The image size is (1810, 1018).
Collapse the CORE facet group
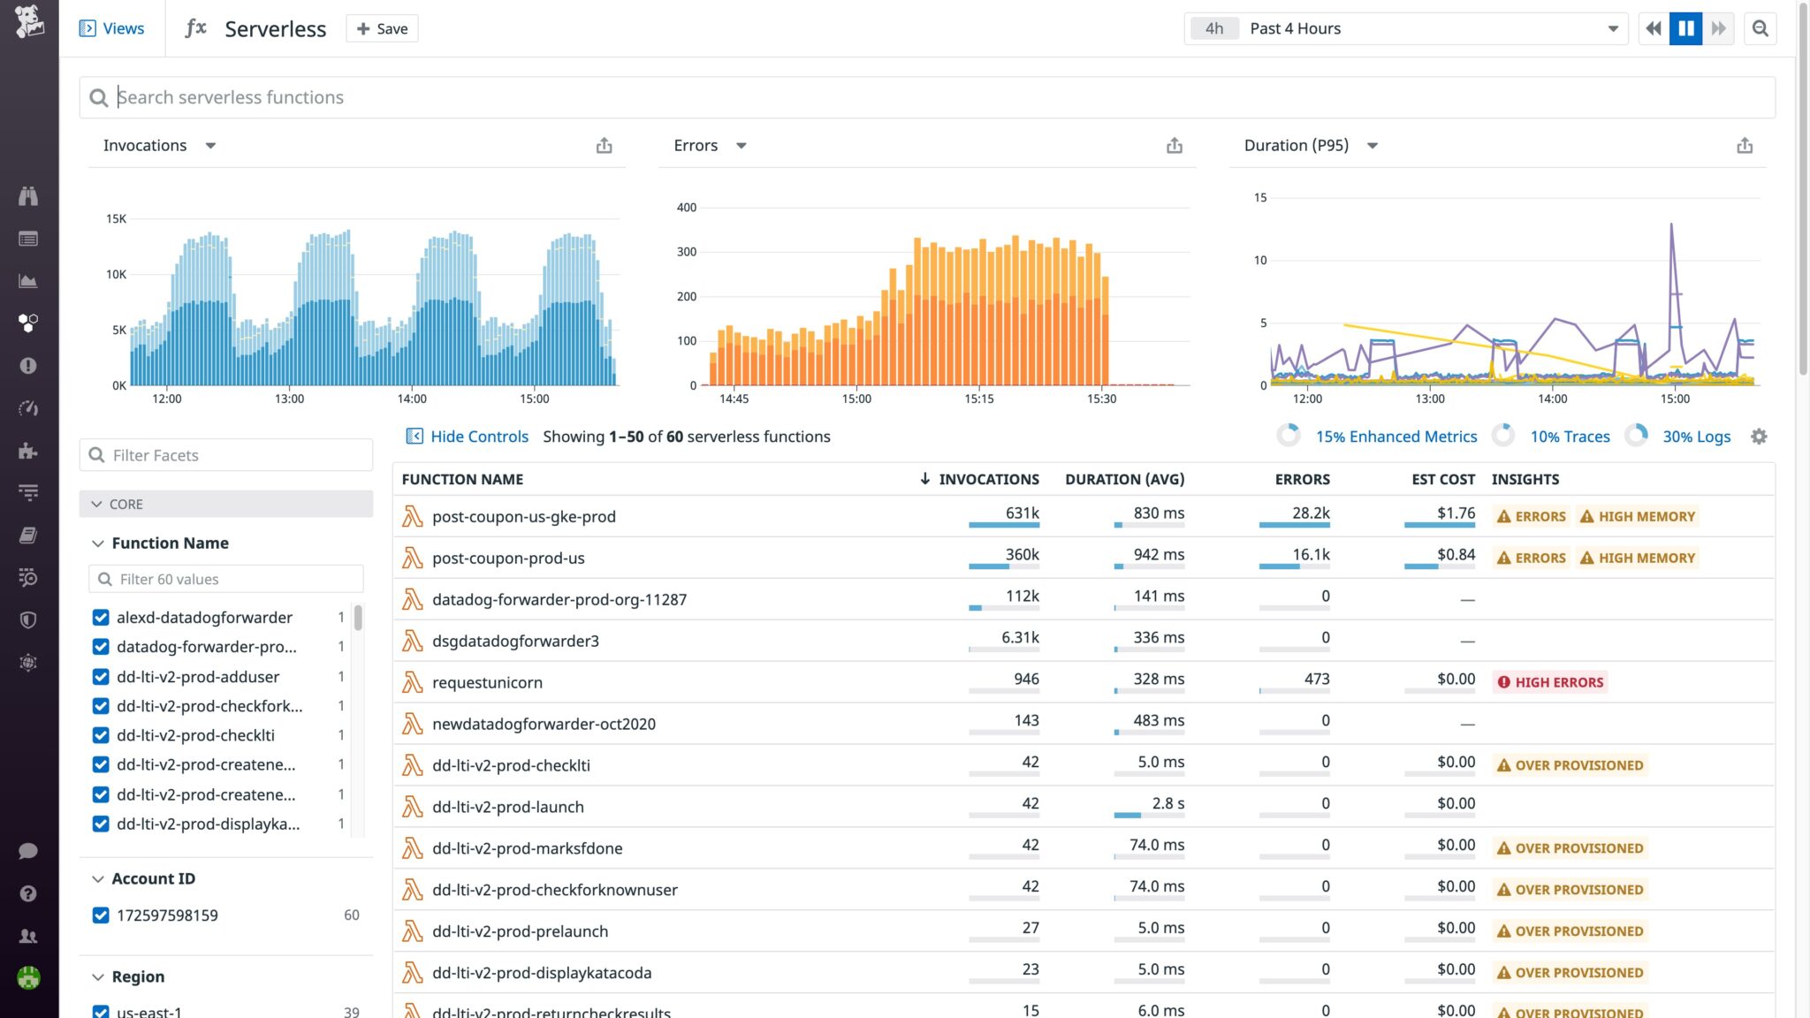coord(225,504)
